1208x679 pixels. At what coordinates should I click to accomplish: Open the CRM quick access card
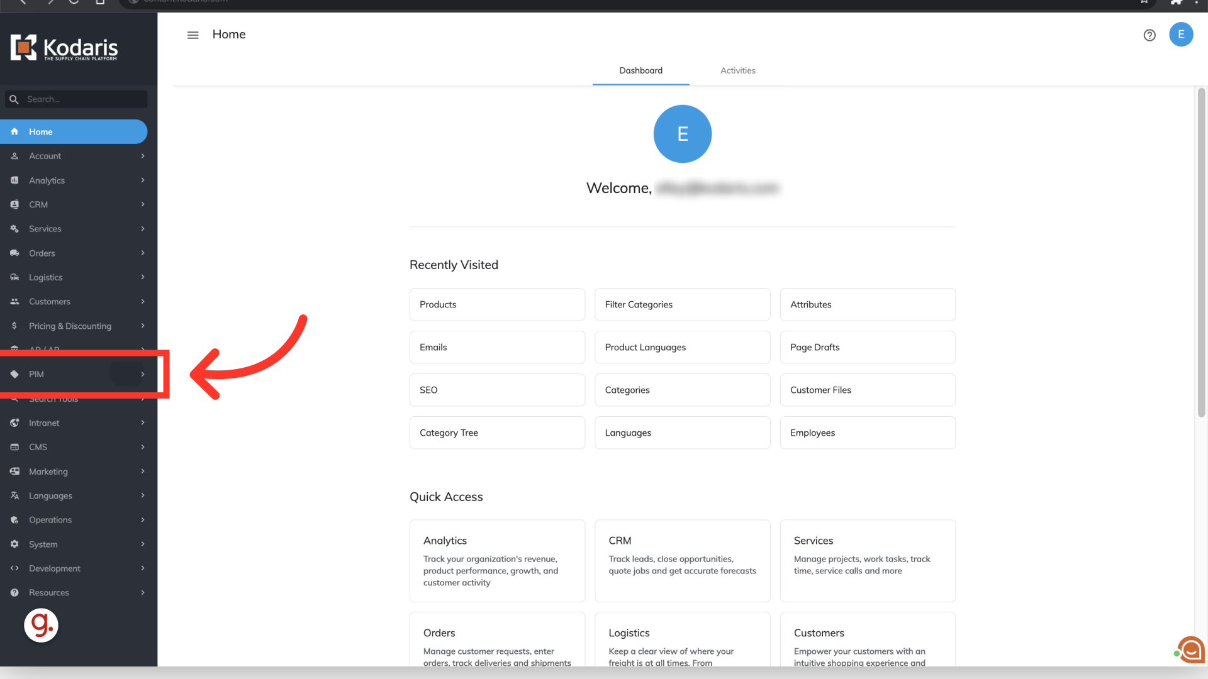tap(682, 560)
